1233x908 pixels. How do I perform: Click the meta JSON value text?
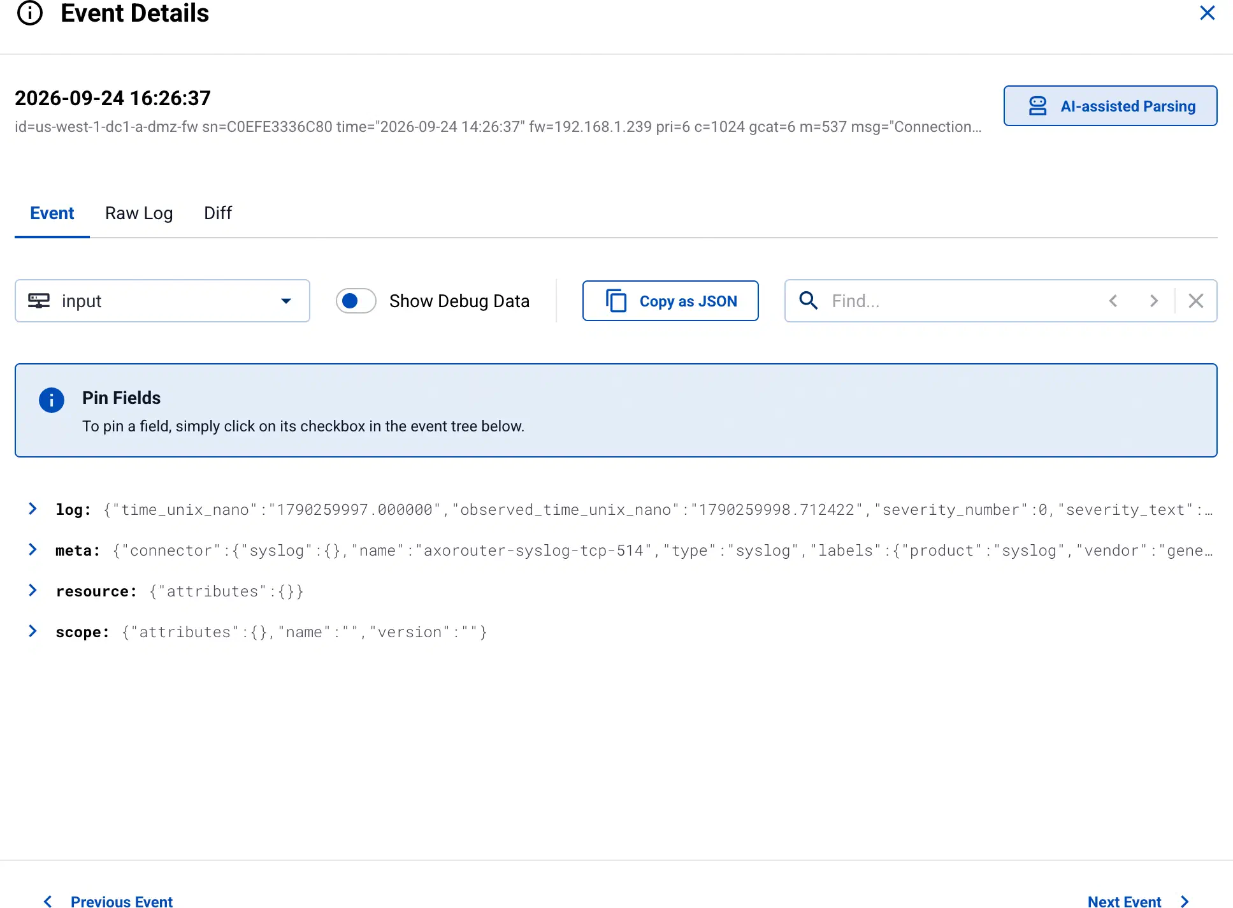tap(663, 551)
